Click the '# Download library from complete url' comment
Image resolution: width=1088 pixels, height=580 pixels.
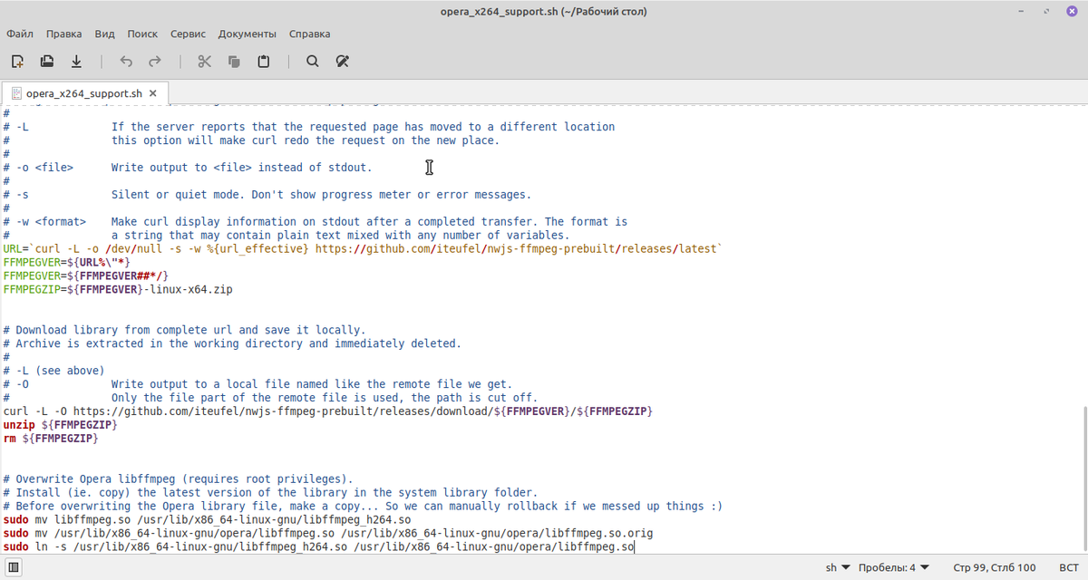[x=185, y=330]
